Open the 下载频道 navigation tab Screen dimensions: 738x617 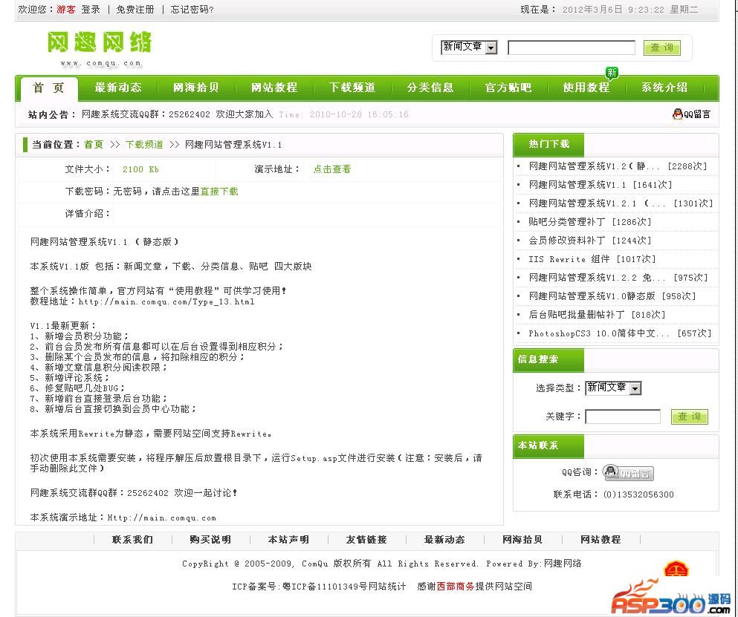coord(352,88)
